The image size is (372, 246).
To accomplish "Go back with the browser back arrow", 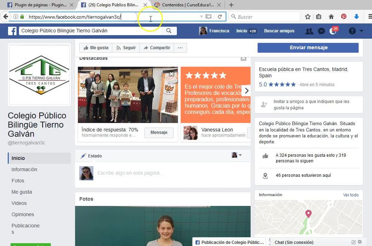I will (x=6, y=17).
